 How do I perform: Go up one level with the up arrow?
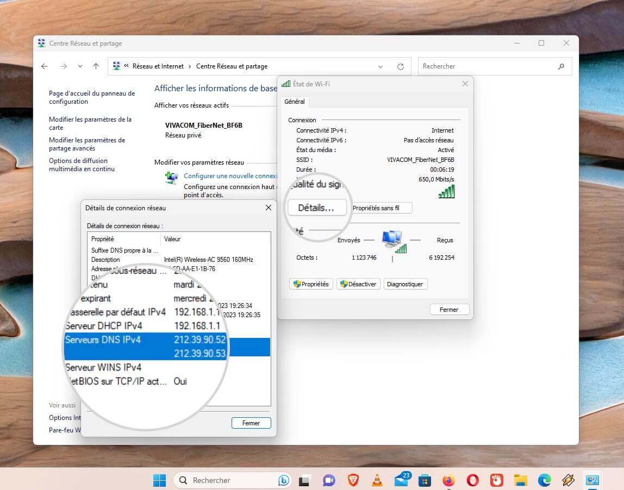tap(96, 66)
